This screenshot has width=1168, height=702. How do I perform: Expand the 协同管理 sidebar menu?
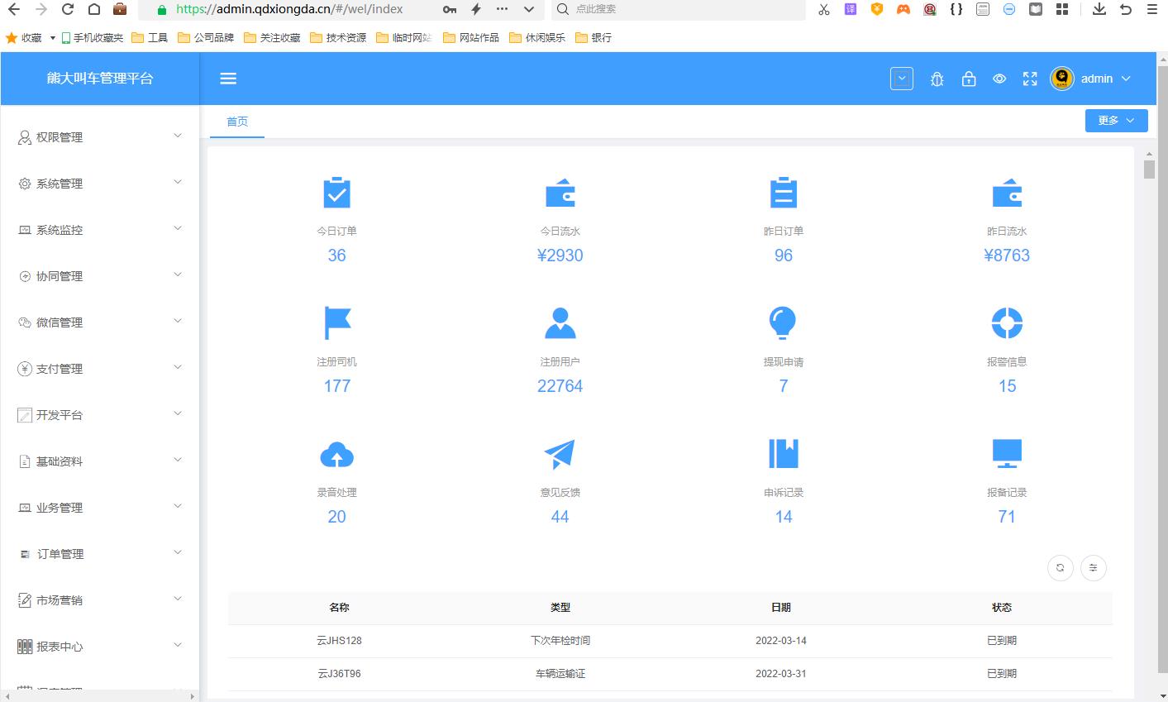point(100,276)
